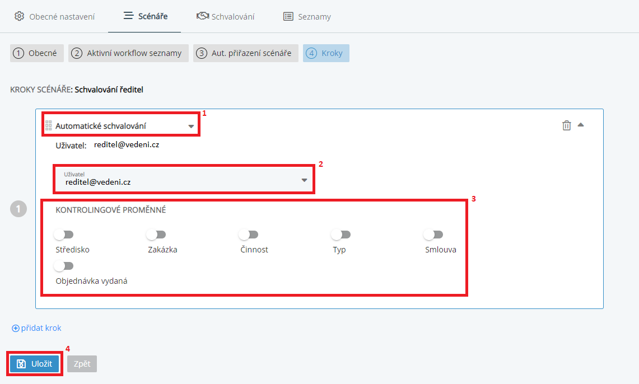Click the drag handle grid icon

pyautogui.click(x=48, y=125)
